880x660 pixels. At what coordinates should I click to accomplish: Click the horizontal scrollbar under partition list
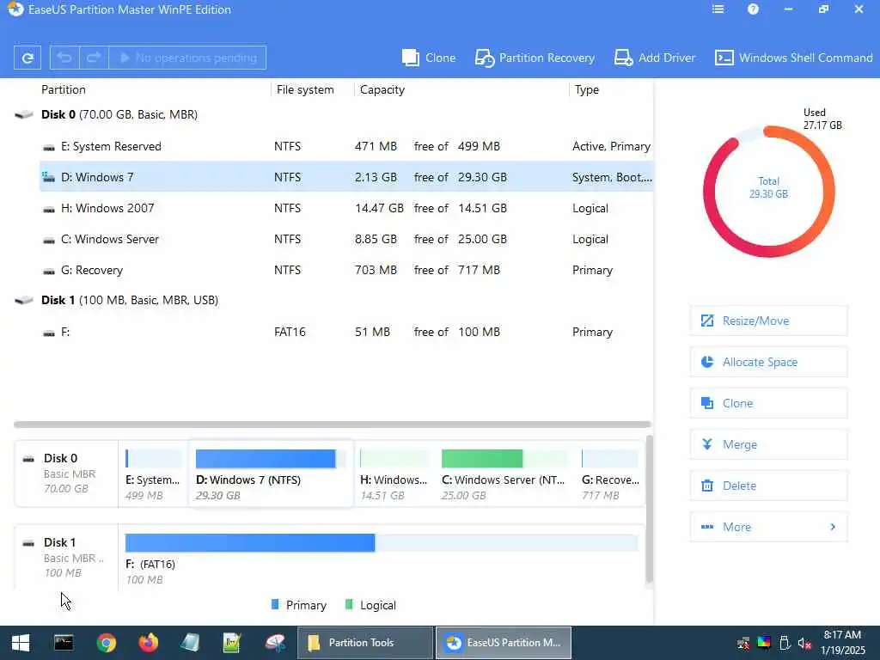(x=333, y=425)
